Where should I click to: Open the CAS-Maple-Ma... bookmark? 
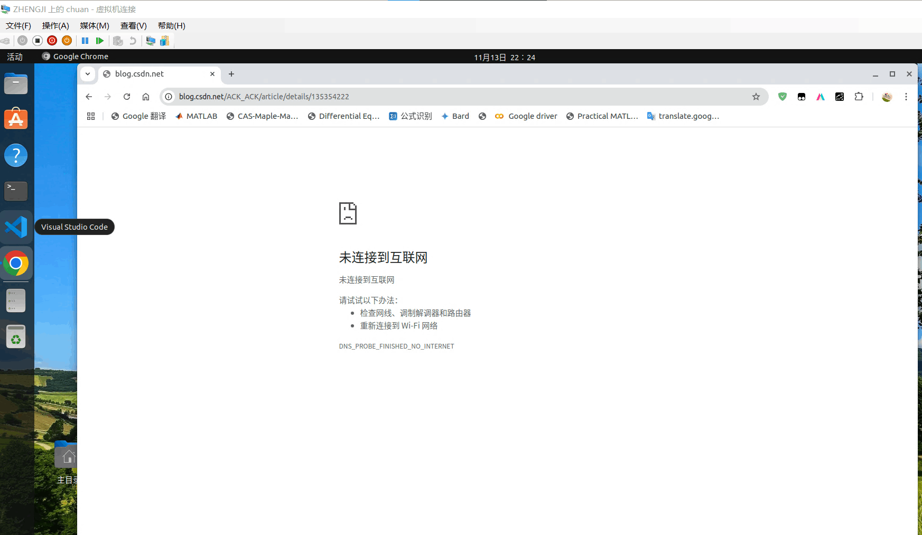(x=263, y=116)
